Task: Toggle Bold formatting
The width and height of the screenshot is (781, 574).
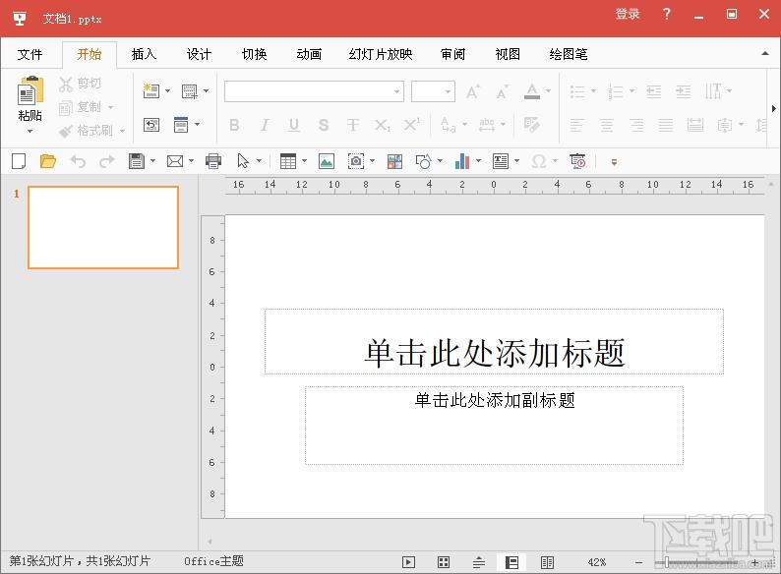Action: 234,125
